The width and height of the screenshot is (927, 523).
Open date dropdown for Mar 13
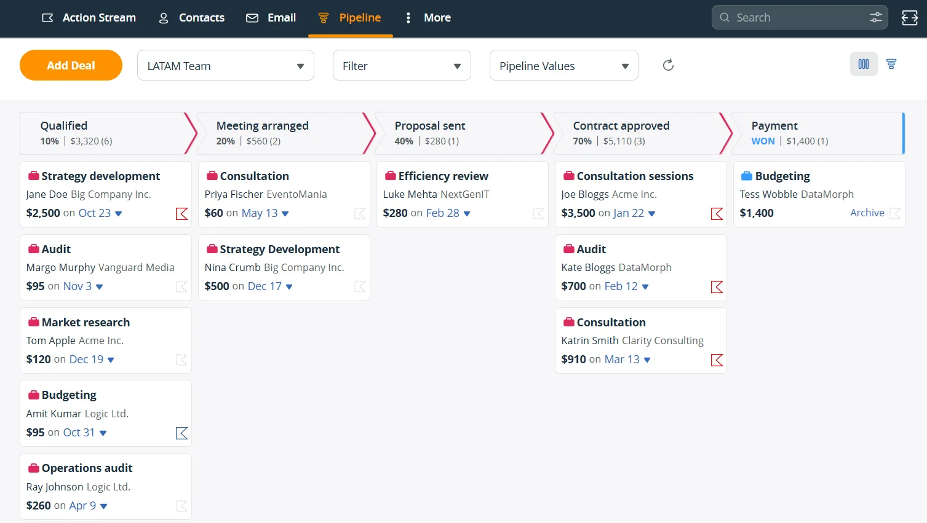click(647, 360)
